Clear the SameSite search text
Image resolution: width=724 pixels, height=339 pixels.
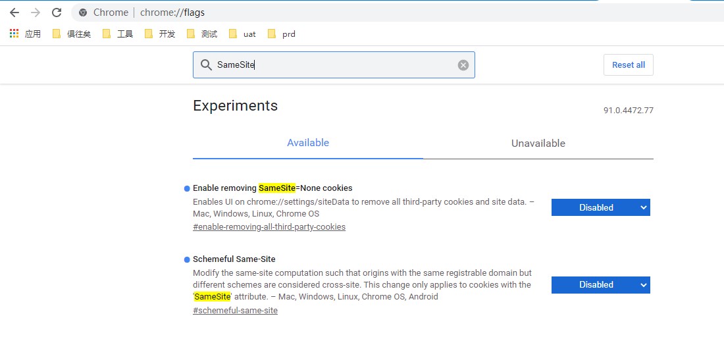pyautogui.click(x=463, y=65)
